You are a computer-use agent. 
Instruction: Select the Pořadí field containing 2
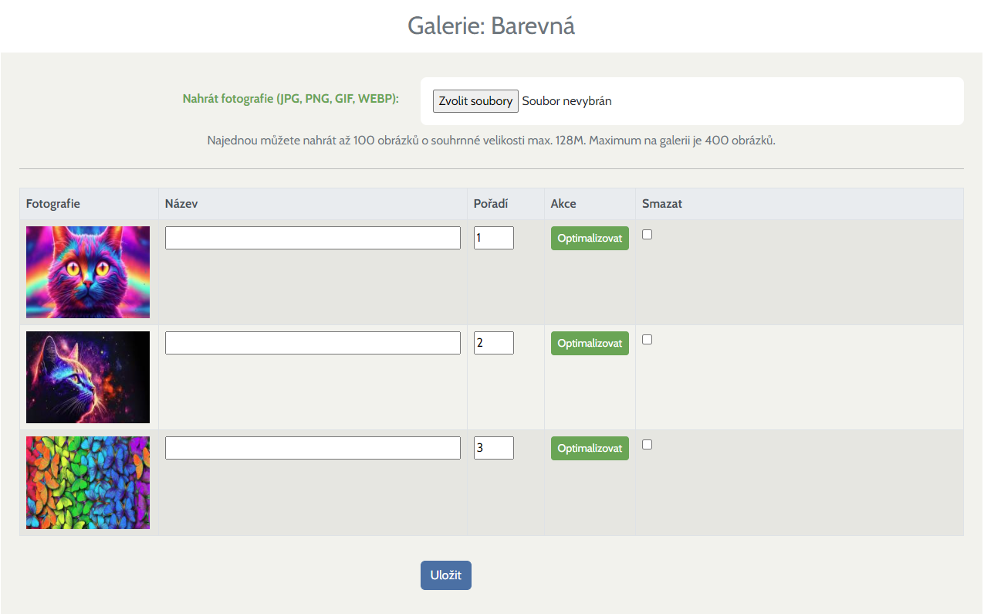(x=493, y=343)
